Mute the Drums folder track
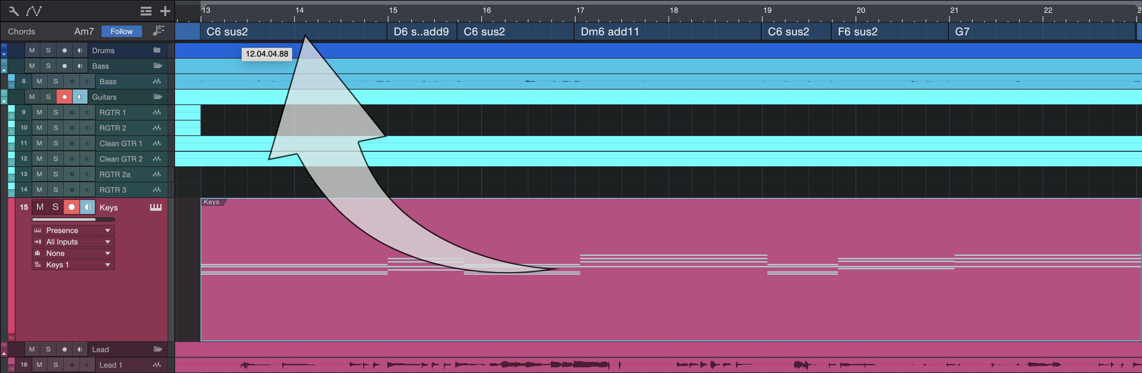This screenshot has height=373, width=1142. [x=32, y=50]
